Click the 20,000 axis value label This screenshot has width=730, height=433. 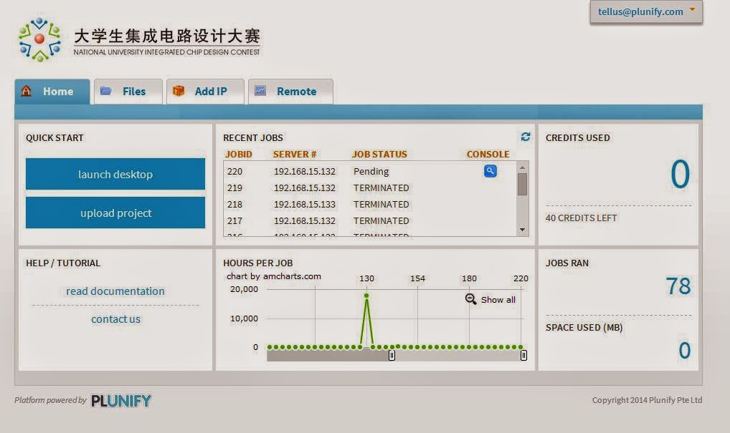244,289
